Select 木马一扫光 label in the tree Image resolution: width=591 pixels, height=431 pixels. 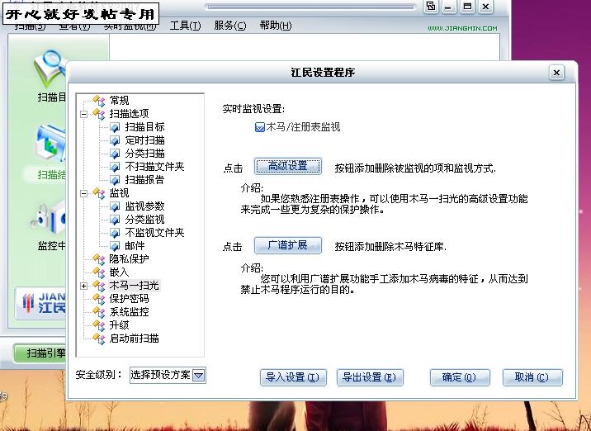pyautogui.click(x=134, y=286)
